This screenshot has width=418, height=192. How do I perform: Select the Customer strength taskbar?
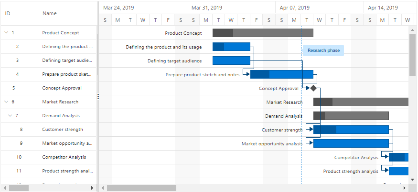351,130
